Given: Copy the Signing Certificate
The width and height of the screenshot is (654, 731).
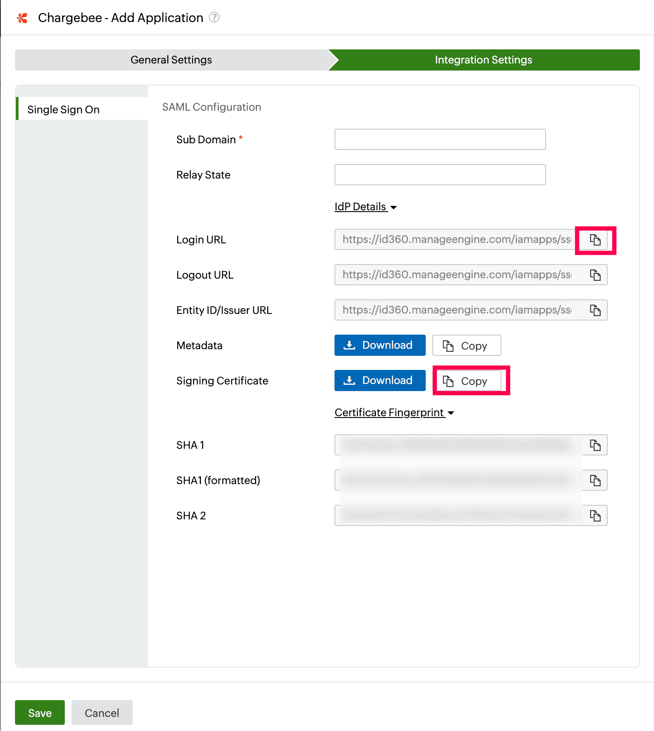Looking at the screenshot, I should (467, 381).
